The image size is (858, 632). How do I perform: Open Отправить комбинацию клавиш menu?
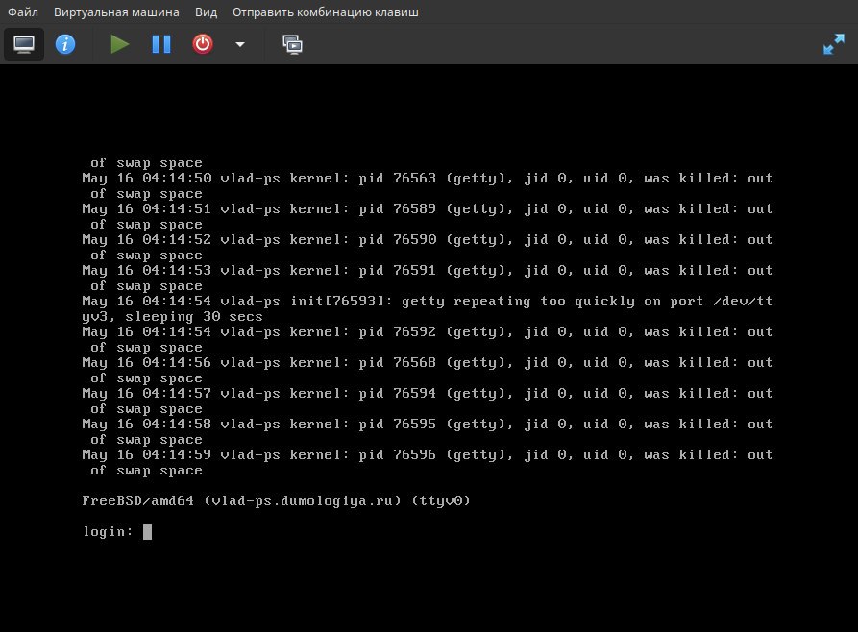tap(326, 12)
